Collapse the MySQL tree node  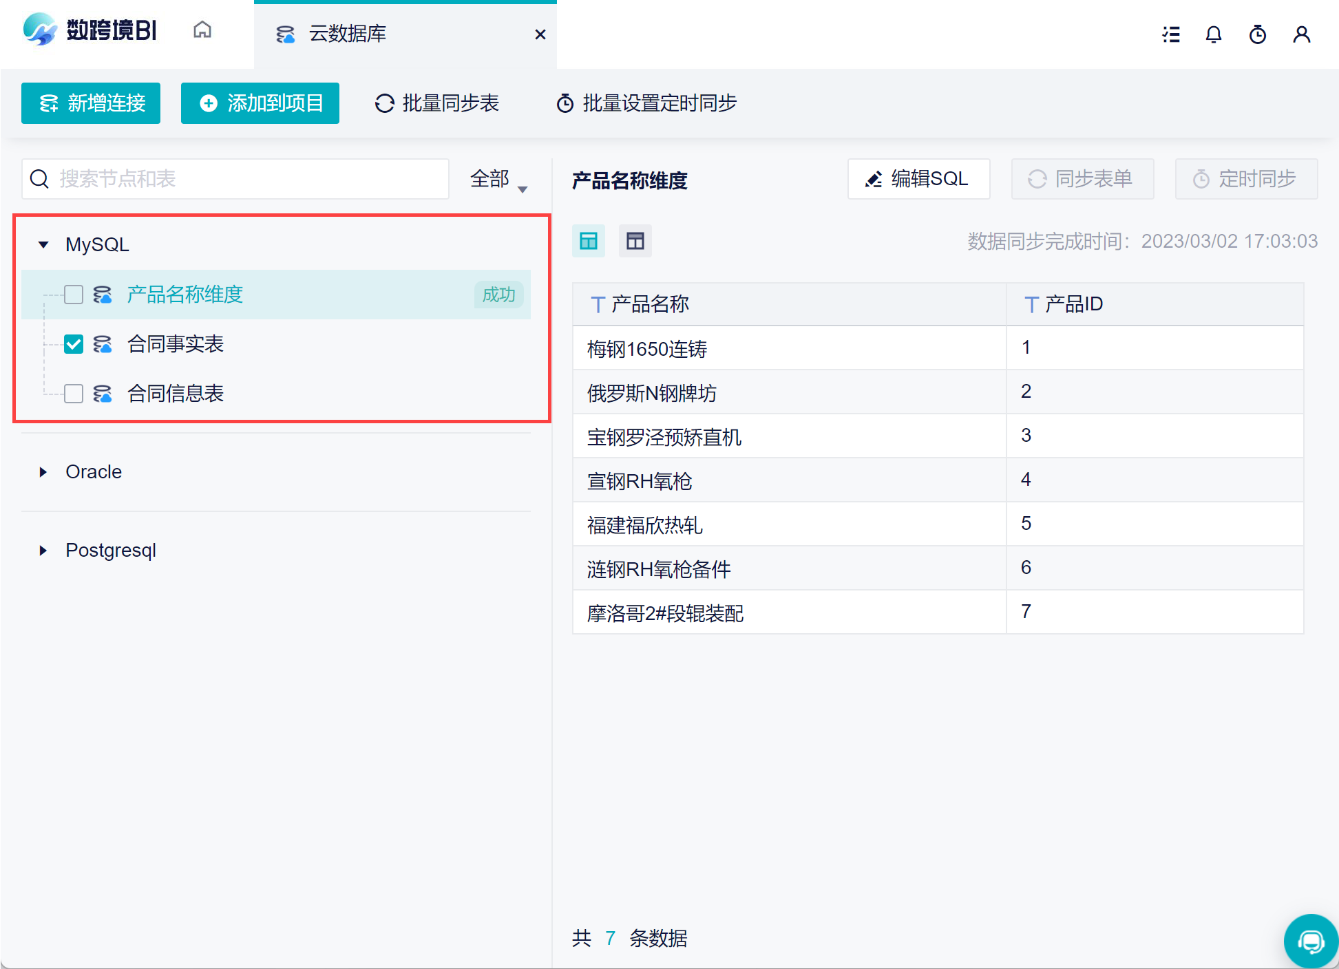click(43, 245)
